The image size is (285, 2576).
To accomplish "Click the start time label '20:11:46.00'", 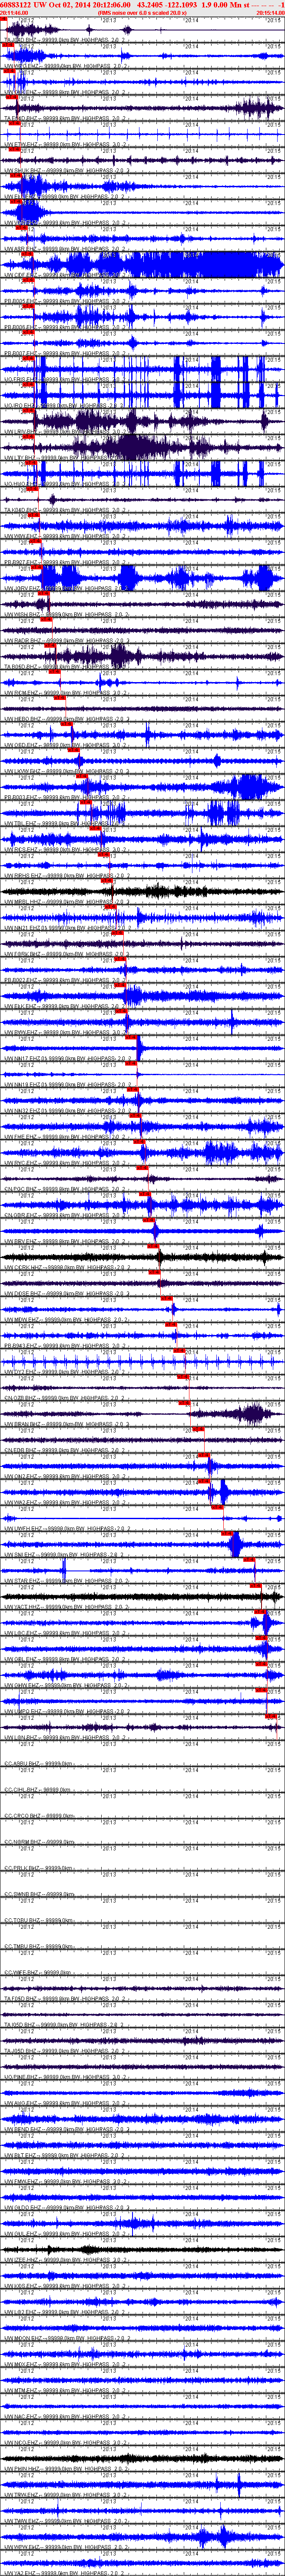I will (14, 13).
